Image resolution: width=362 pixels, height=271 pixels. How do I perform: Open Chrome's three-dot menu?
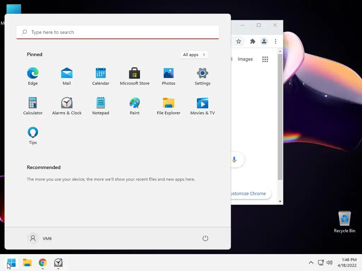[275, 42]
